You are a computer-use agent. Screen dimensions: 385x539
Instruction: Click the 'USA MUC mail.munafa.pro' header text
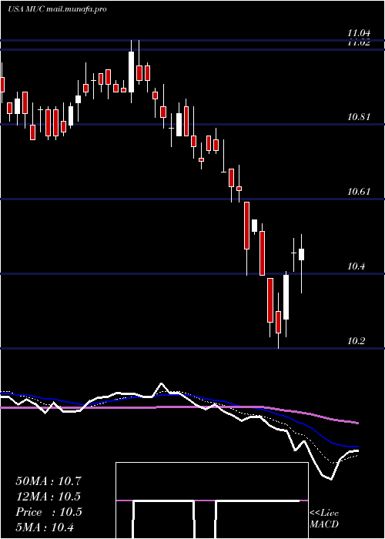[x=57, y=9]
